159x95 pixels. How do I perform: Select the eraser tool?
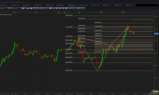79,8
